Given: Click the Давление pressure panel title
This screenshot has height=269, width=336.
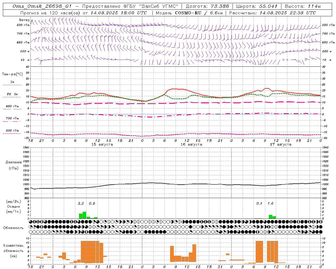Looking at the screenshot, I should point(14,162).
